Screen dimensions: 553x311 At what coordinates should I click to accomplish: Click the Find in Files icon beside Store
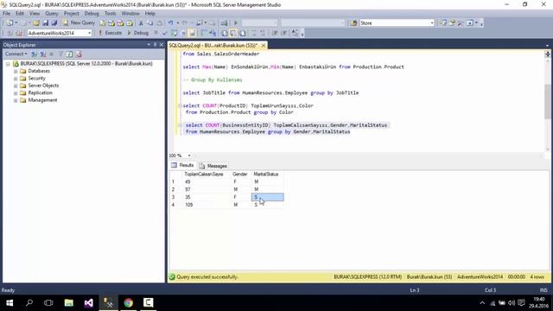353,23
